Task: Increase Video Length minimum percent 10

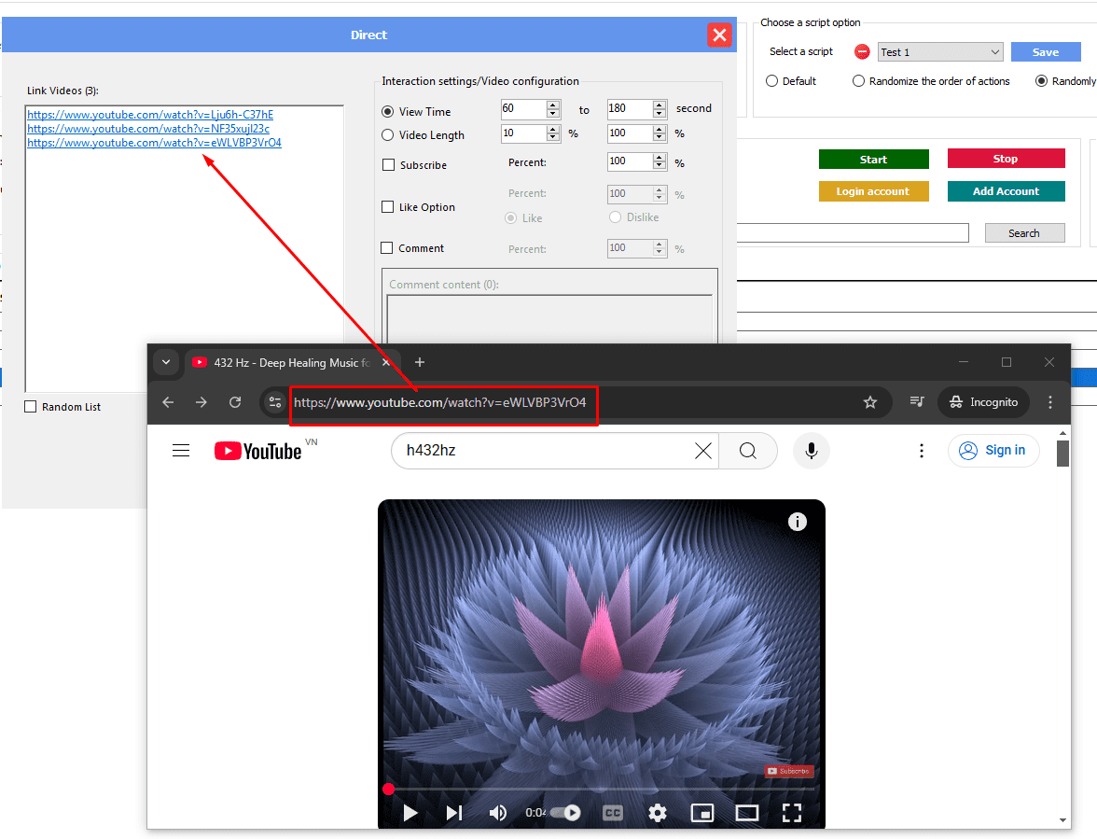Action: click(x=553, y=130)
